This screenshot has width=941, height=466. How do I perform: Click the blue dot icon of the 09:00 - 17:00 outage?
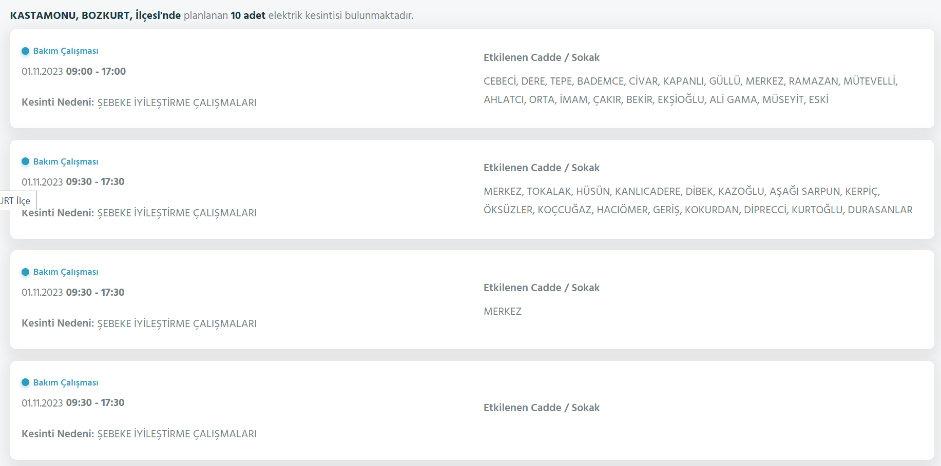coord(25,51)
